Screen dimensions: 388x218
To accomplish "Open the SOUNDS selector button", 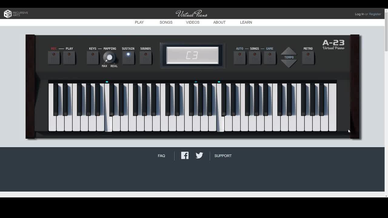I will 145,58.
